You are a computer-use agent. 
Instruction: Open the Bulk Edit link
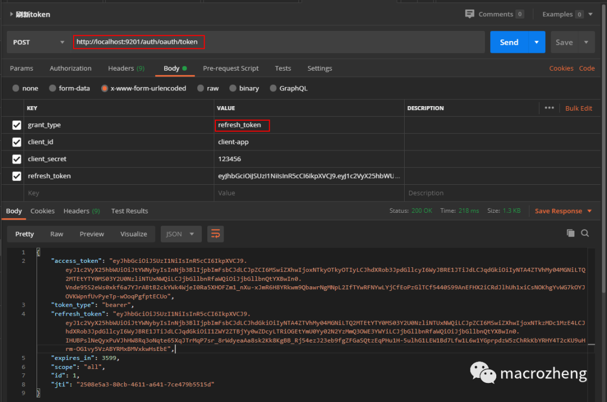pos(578,108)
